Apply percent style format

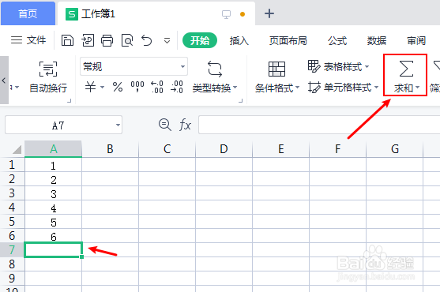(x=118, y=87)
